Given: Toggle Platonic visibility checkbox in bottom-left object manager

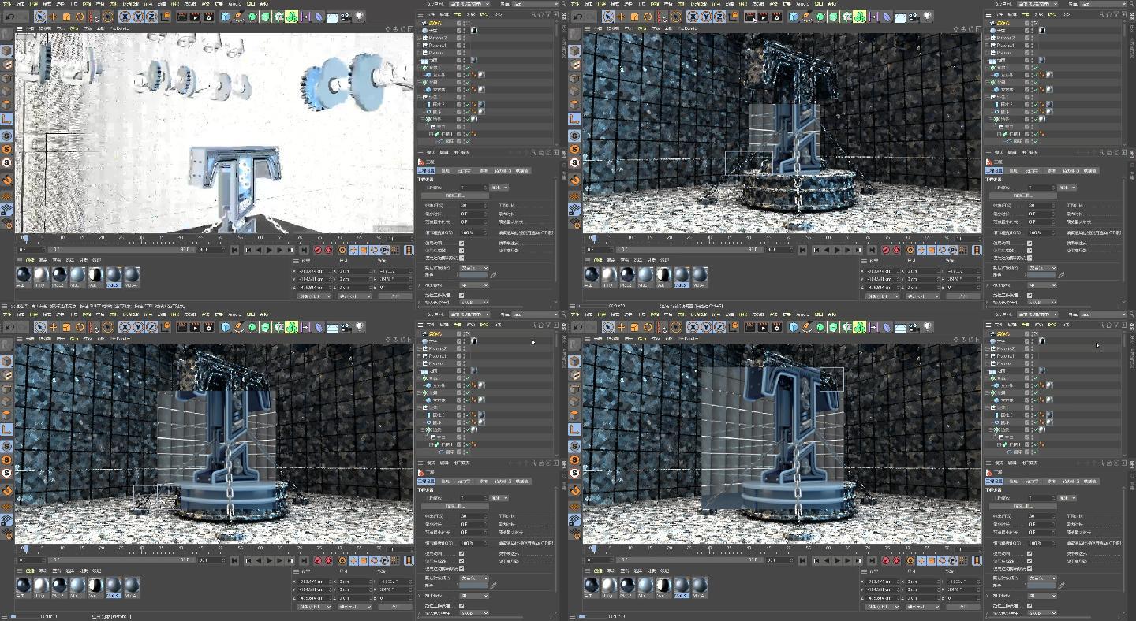Looking at the screenshot, I should (x=460, y=363).
